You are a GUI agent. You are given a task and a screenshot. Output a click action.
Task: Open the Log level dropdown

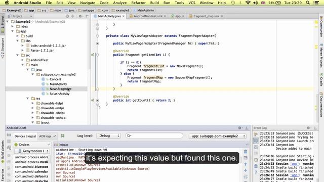[x=108, y=136]
